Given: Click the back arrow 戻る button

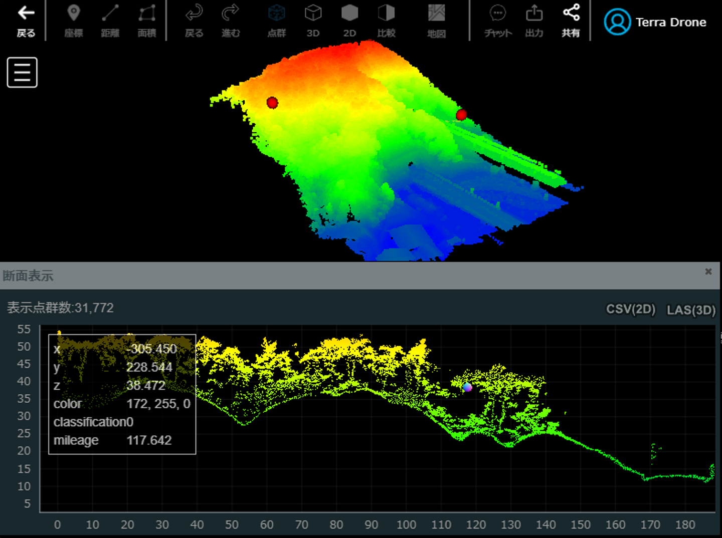Looking at the screenshot, I should 26,21.
